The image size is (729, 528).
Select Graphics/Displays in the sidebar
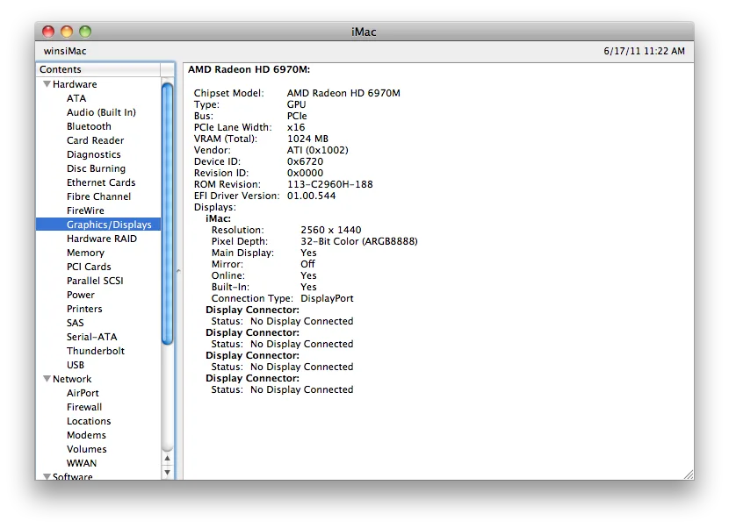pyautogui.click(x=109, y=225)
